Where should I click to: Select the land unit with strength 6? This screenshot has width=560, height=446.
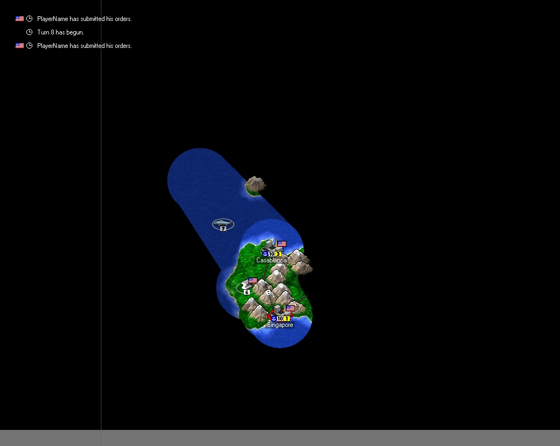[248, 286]
